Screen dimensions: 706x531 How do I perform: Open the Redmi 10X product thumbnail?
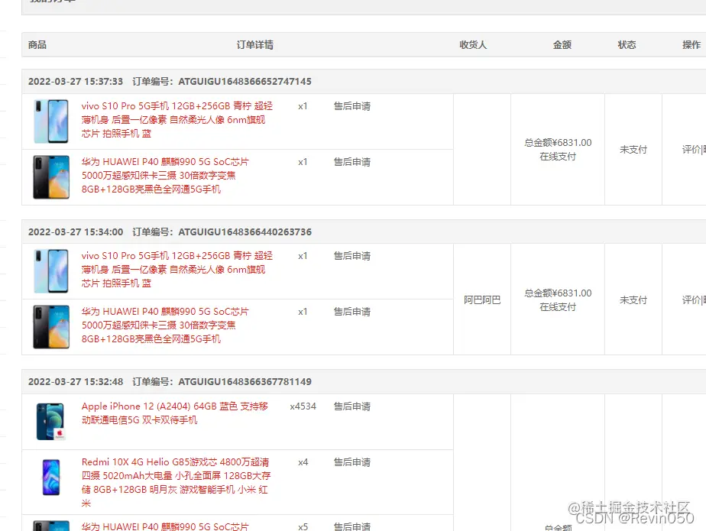click(x=51, y=478)
